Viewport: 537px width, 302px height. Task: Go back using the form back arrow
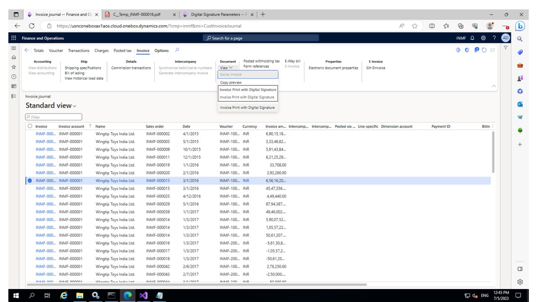click(x=27, y=50)
